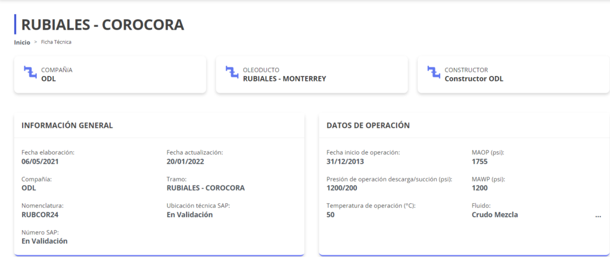Open the Constructor ODL card
Screen dimensions: 610x257
[513, 74]
